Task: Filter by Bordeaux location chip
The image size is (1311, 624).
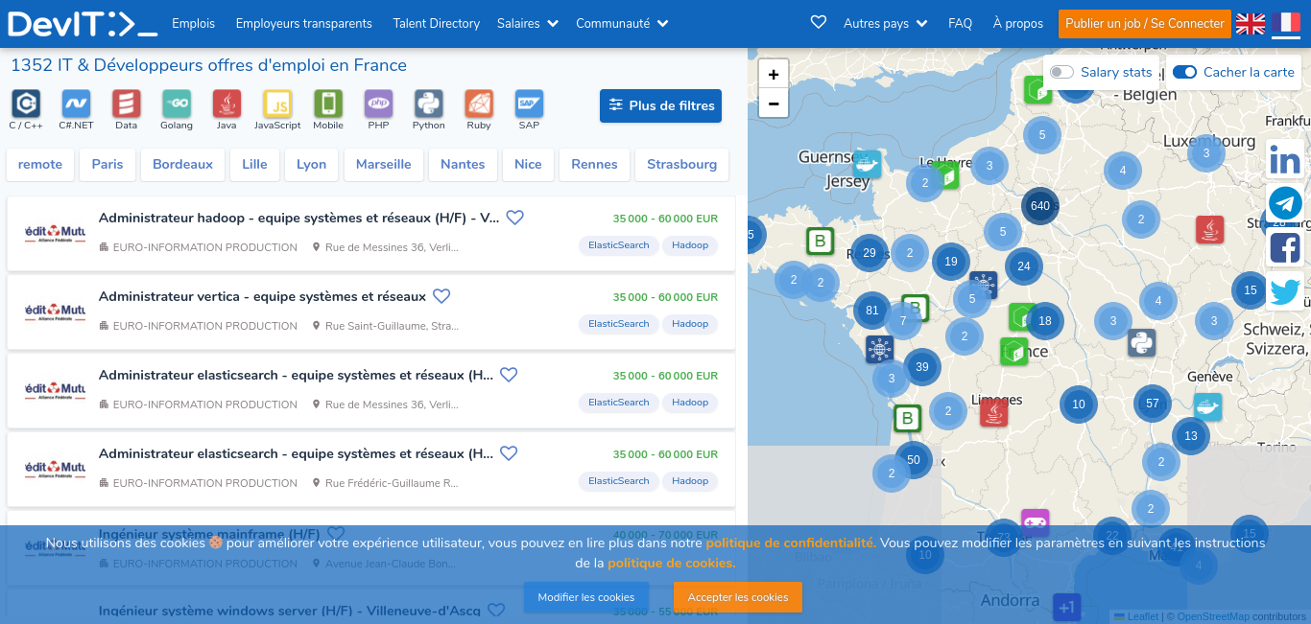Action: [x=182, y=164]
